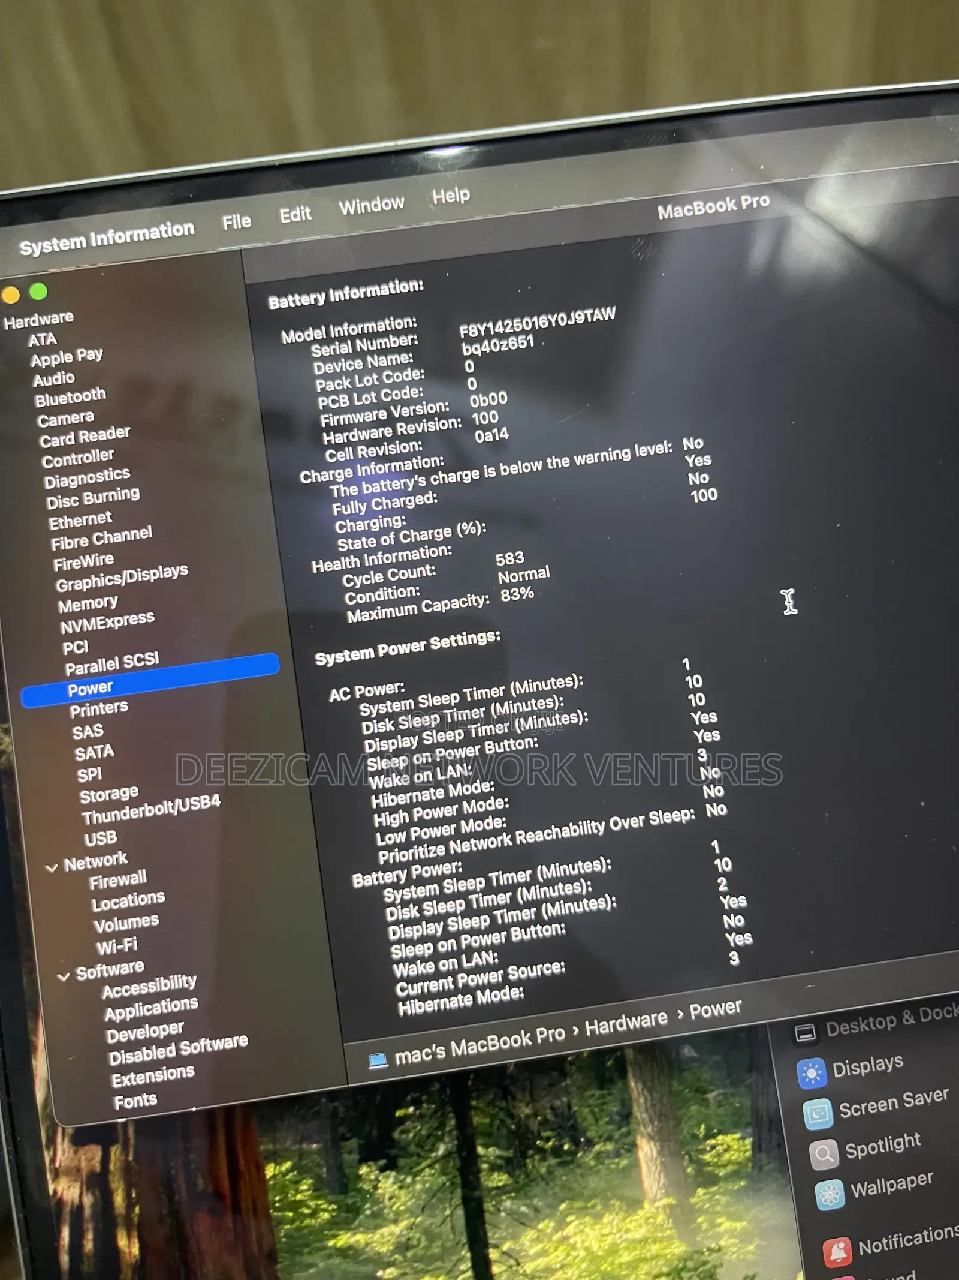The width and height of the screenshot is (959, 1280).
Task: Select Thunderbolt/USB4 in the sidebar
Action: pos(151,809)
